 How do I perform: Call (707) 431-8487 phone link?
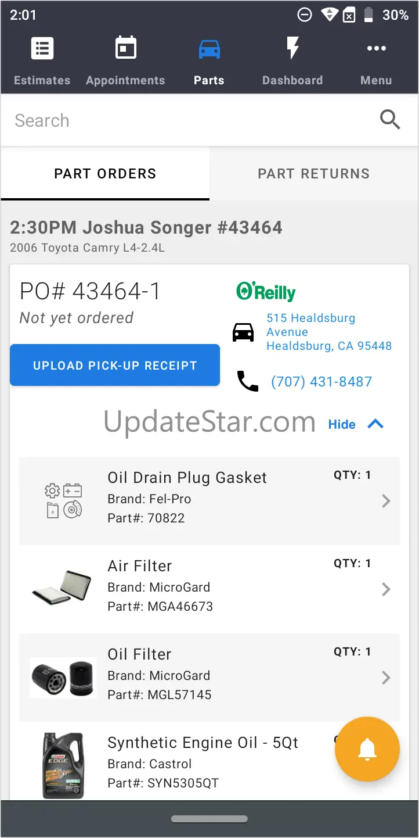[x=322, y=382]
